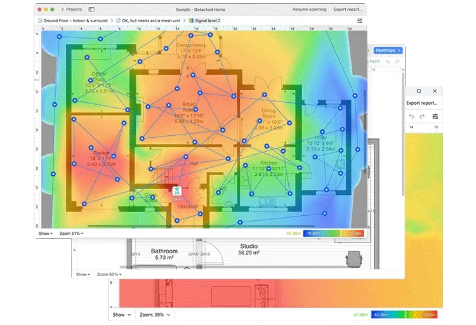476x325 pixels.
Task: Click the Bathroom 5.73 m² room label
Action: (x=164, y=255)
